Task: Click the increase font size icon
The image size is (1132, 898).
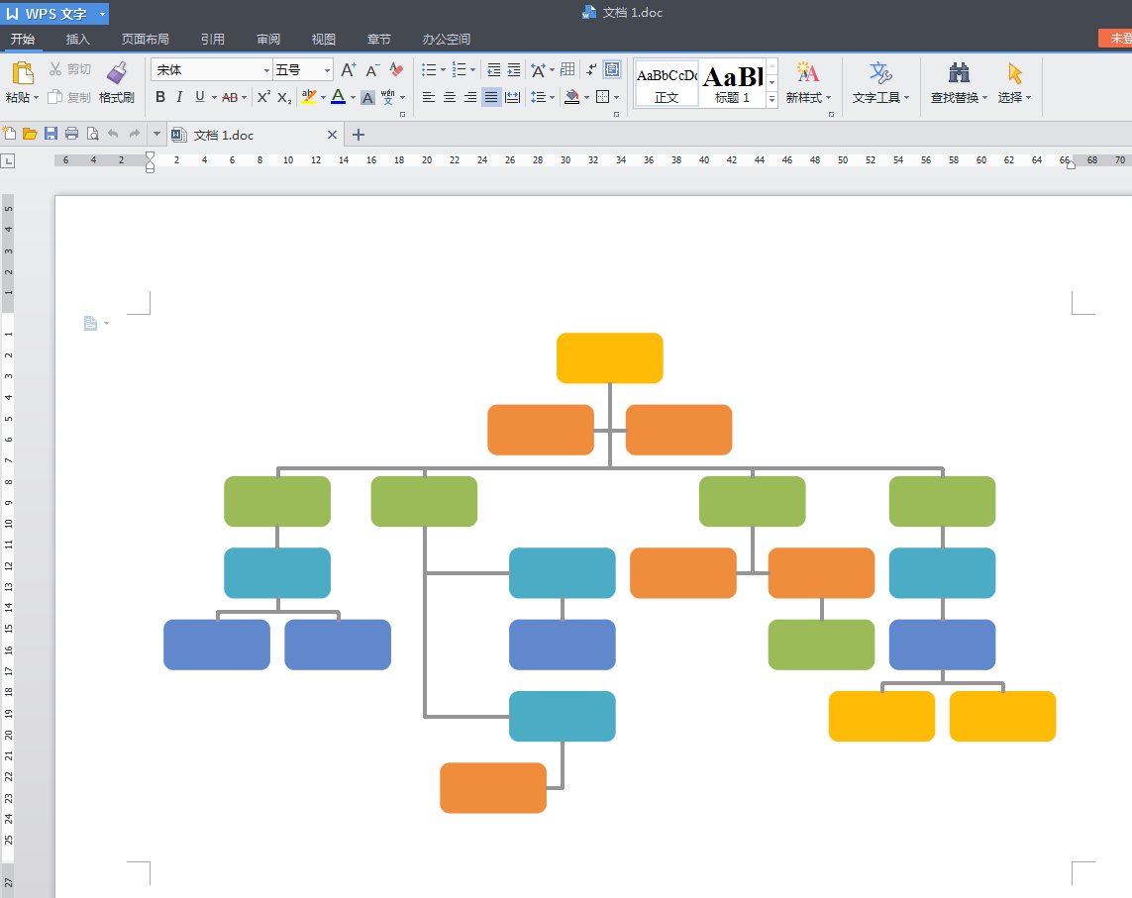Action: point(349,70)
